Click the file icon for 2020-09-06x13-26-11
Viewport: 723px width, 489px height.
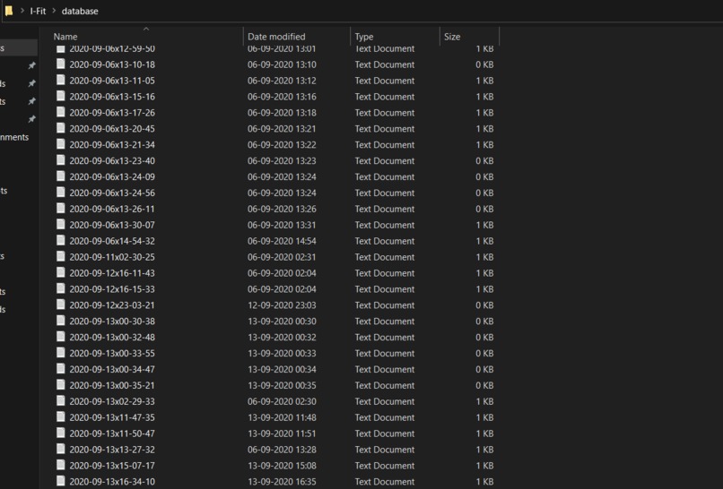coord(60,209)
